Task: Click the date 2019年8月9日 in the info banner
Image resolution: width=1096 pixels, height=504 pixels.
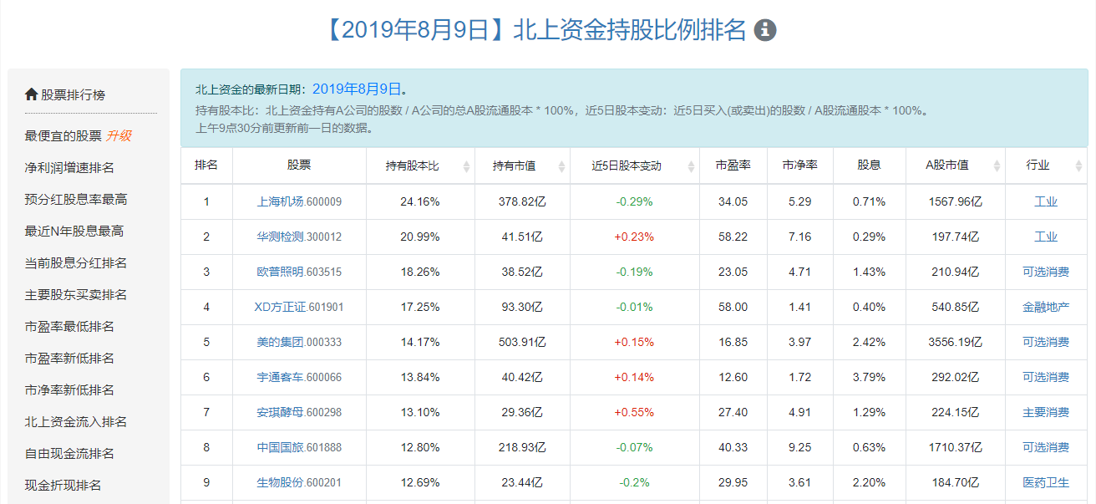Action: tap(357, 89)
